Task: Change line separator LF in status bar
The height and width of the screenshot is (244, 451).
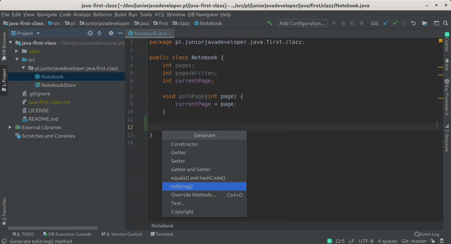Action: pos(351,241)
